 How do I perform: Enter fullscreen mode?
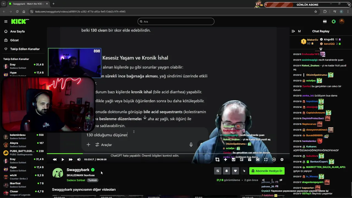(266, 159)
